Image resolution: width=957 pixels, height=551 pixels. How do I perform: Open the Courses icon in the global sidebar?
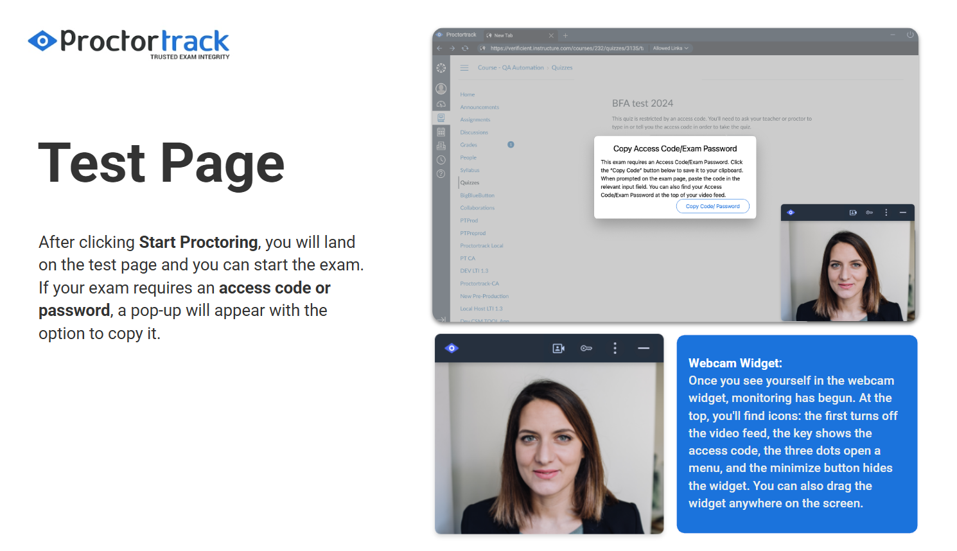pos(441,118)
